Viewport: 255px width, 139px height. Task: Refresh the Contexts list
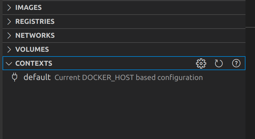tap(219, 63)
